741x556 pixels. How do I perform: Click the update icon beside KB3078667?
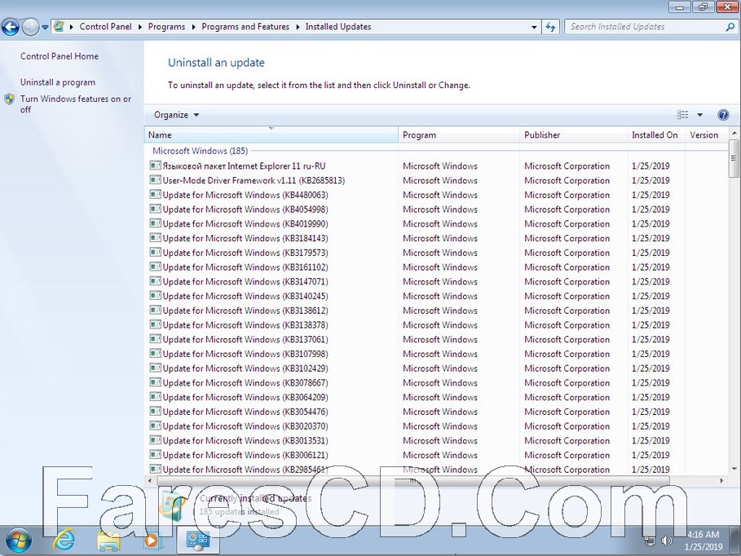click(x=155, y=382)
